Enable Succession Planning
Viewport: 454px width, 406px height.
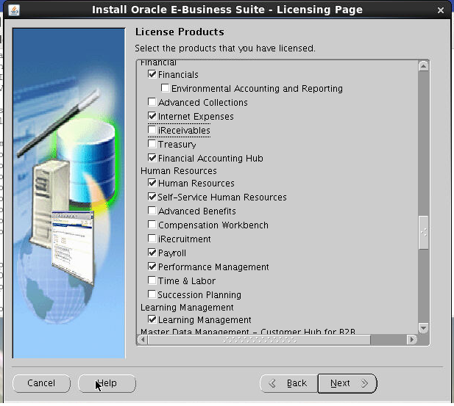[x=152, y=294]
